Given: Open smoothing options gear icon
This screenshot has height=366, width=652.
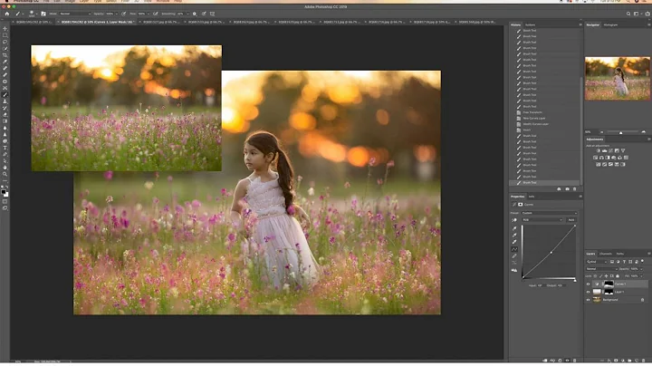Looking at the screenshot, I should pos(195,14).
